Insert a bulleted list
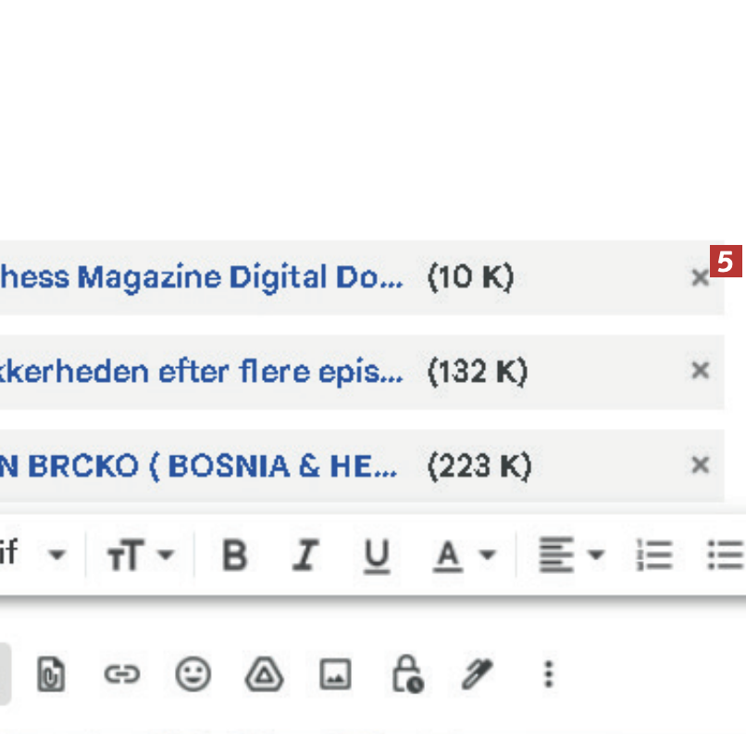The image size is (746, 734). pos(725,556)
